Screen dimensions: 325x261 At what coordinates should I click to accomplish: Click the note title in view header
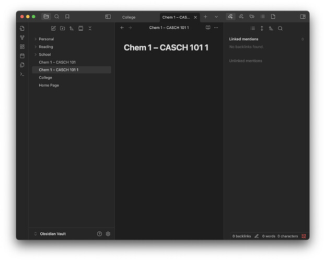[x=169, y=28]
